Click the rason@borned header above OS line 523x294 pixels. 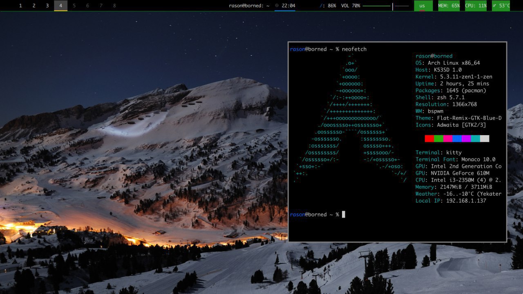(434, 56)
